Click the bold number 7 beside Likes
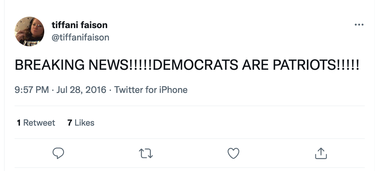This screenshot has height=171, width=375. point(70,123)
